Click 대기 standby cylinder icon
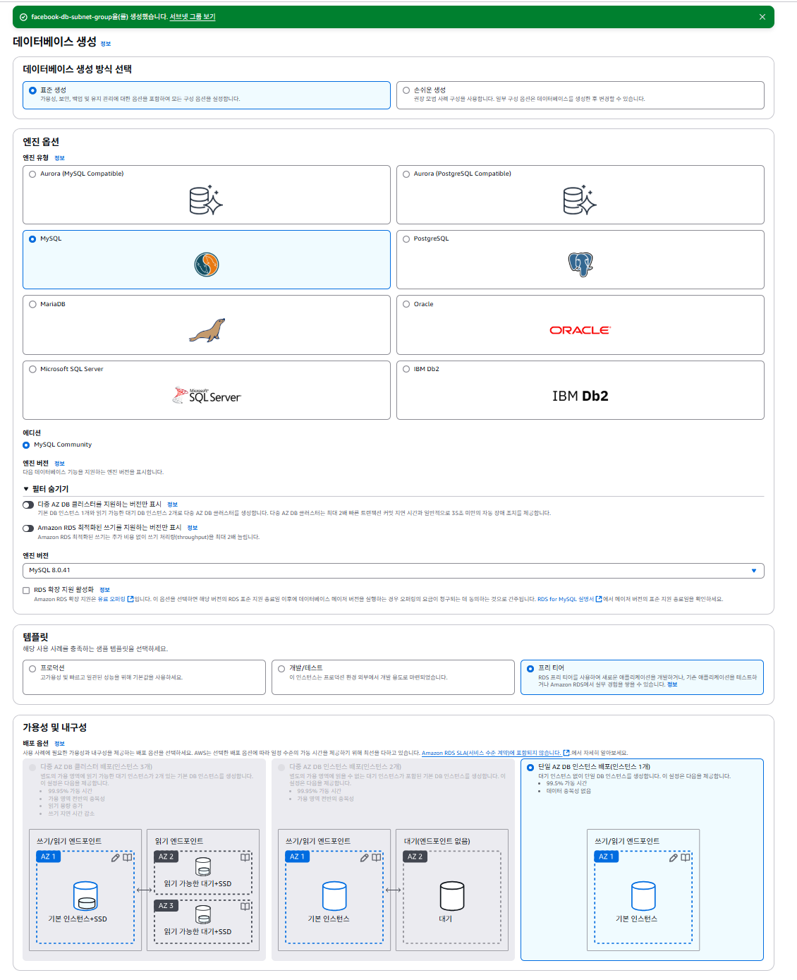Screen dimensions: 797x980 pos(452,896)
